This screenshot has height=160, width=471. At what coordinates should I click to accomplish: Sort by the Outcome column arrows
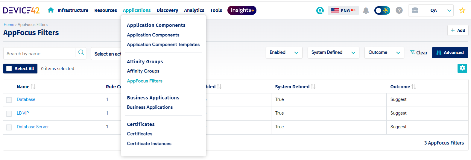coord(414,87)
